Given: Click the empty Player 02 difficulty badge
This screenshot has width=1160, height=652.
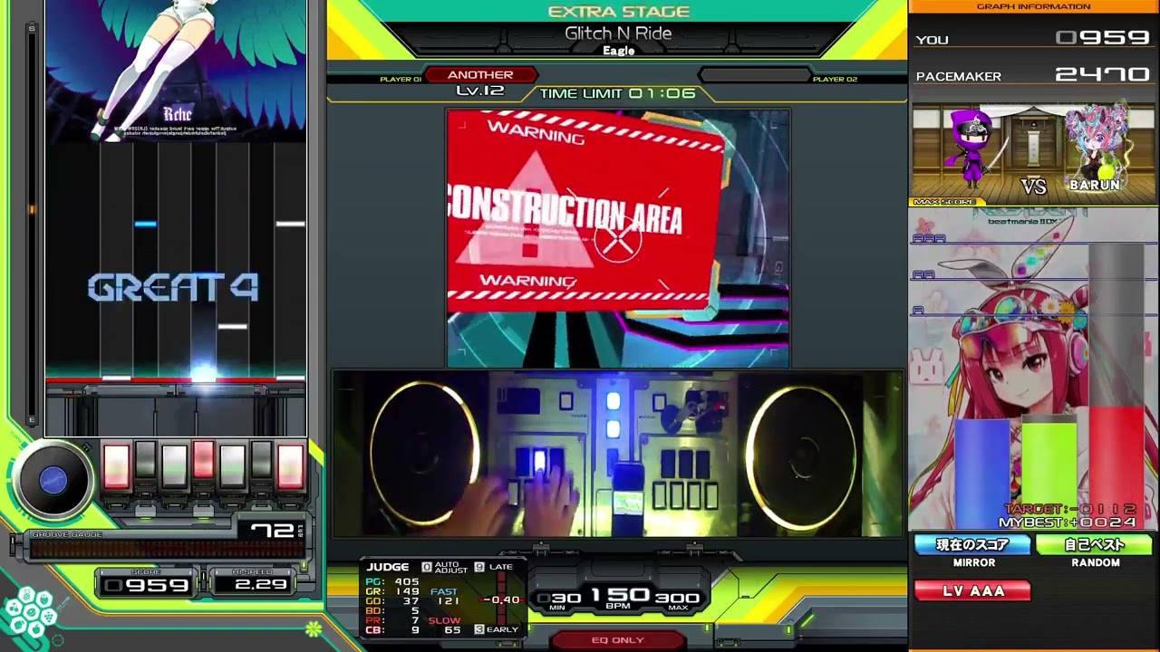Looking at the screenshot, I should pos(754,75).
